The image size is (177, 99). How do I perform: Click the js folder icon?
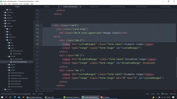[x=7, y=32]
